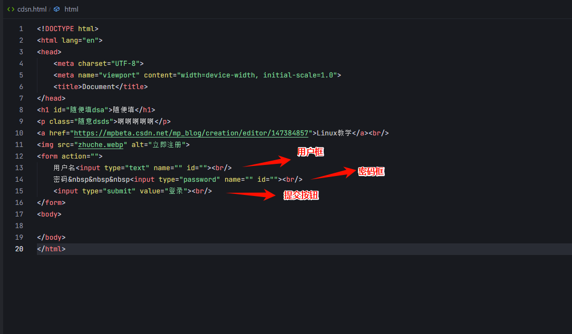Click line number 20 in the gutter
This screenshot has width=572, height=334.
19,249
